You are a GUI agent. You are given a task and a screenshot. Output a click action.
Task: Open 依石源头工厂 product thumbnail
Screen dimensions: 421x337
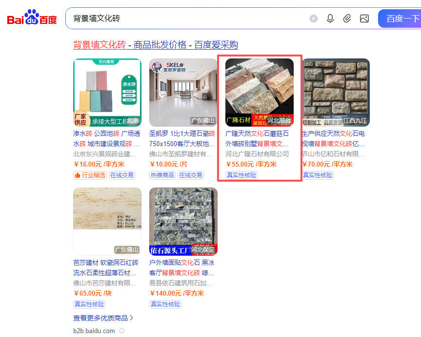pyautogui.click(x=183, y=222)
